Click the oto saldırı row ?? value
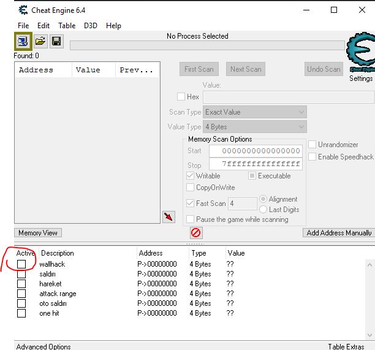375x350 pixels. (230, 303)
